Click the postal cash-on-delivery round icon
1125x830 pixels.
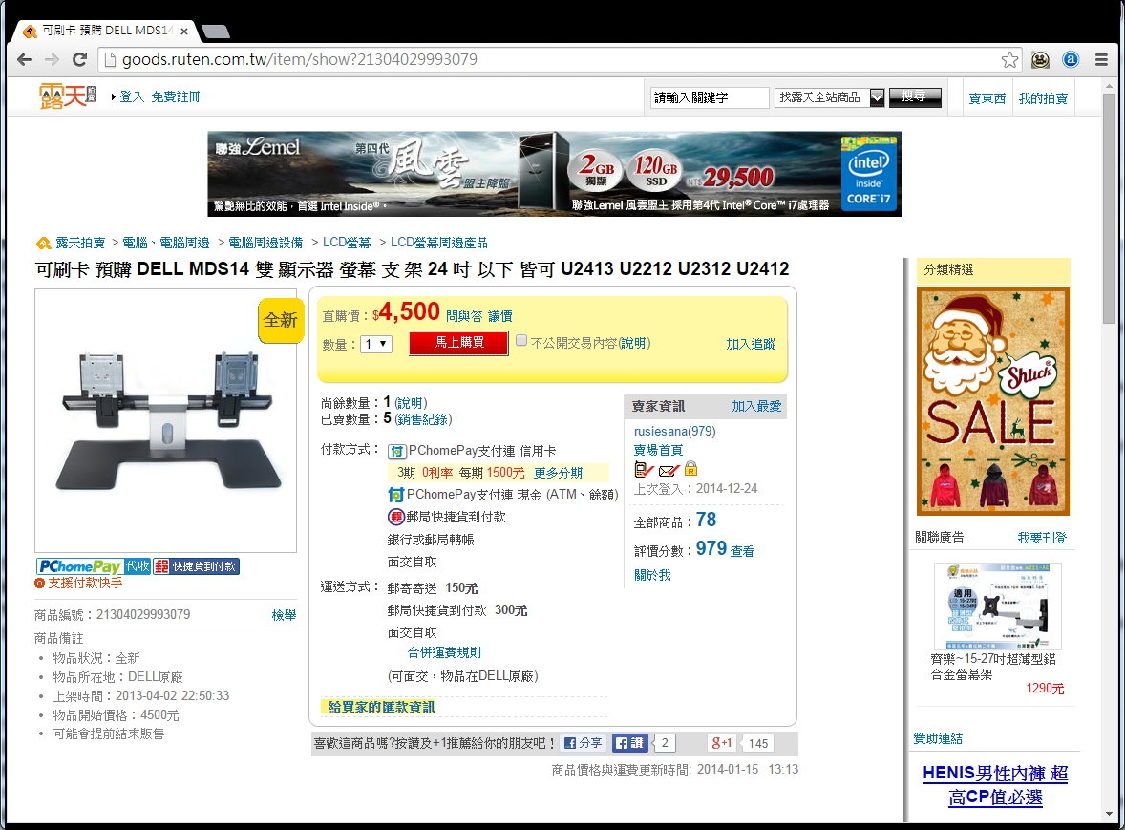pos(396,517)
